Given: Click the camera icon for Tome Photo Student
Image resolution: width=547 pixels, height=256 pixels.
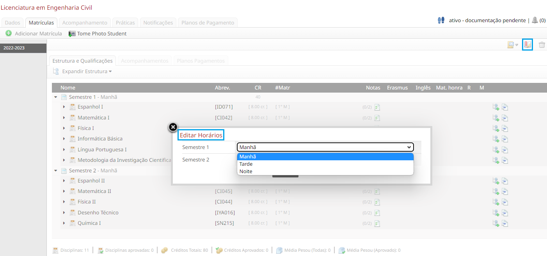Looking at the screenshot, I should [72, 34].
